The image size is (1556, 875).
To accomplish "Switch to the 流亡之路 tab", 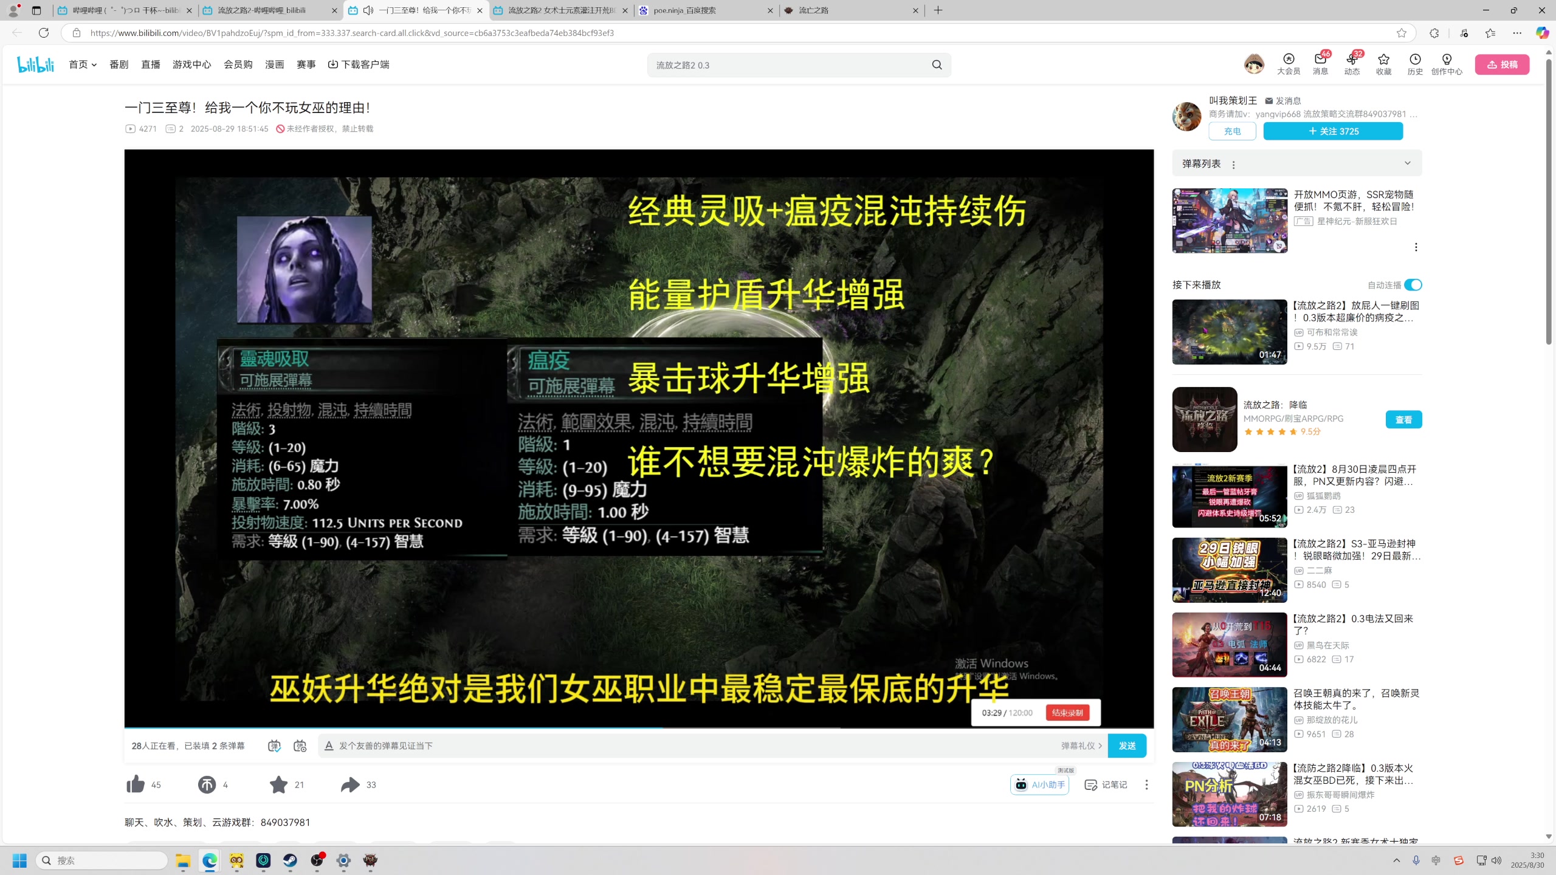I will 852,10.
